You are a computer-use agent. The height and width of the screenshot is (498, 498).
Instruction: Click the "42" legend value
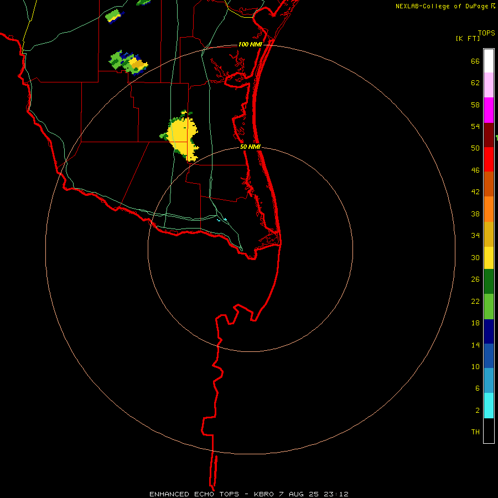pyautogui.click(x=475, y=192)
